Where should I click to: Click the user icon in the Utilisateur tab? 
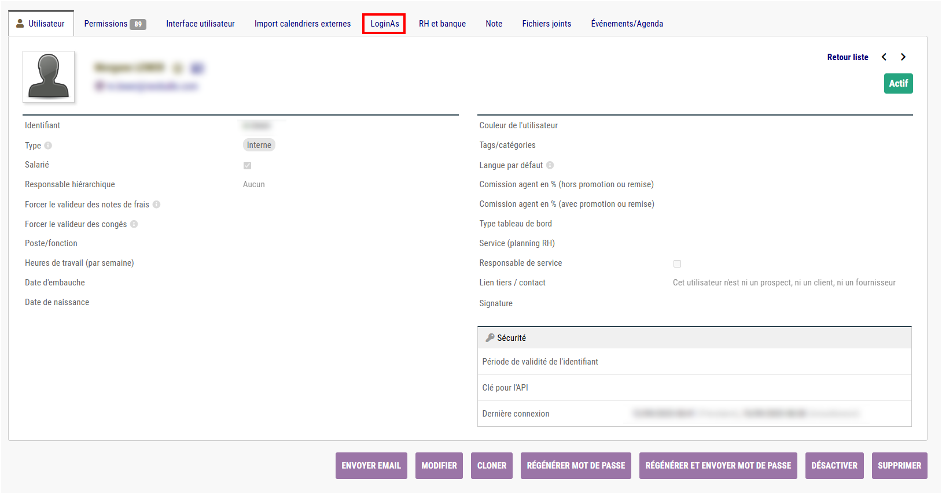click(x=20, y=24)
